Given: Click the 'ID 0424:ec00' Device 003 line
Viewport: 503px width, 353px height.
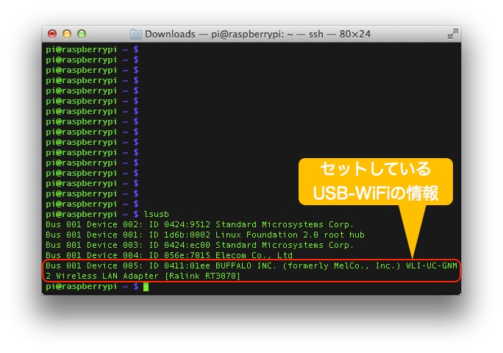Looking at the screenshot, I should (199, 245).
